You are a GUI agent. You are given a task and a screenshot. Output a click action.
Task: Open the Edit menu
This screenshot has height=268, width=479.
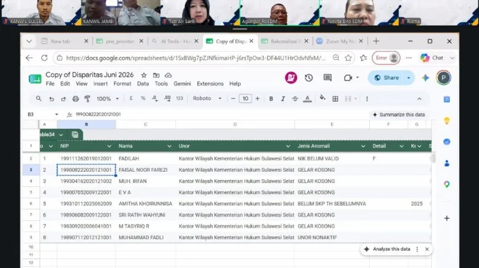[65, 84]
